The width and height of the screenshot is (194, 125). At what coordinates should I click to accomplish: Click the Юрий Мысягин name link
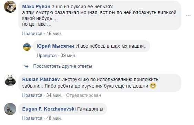pyautogui.click(x=55, y=46)
